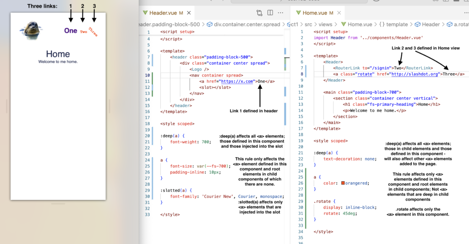Viewport: 469px width, 244px height.
Task: Open the template breadcrumb symbol
Action: tap(393, 25)
